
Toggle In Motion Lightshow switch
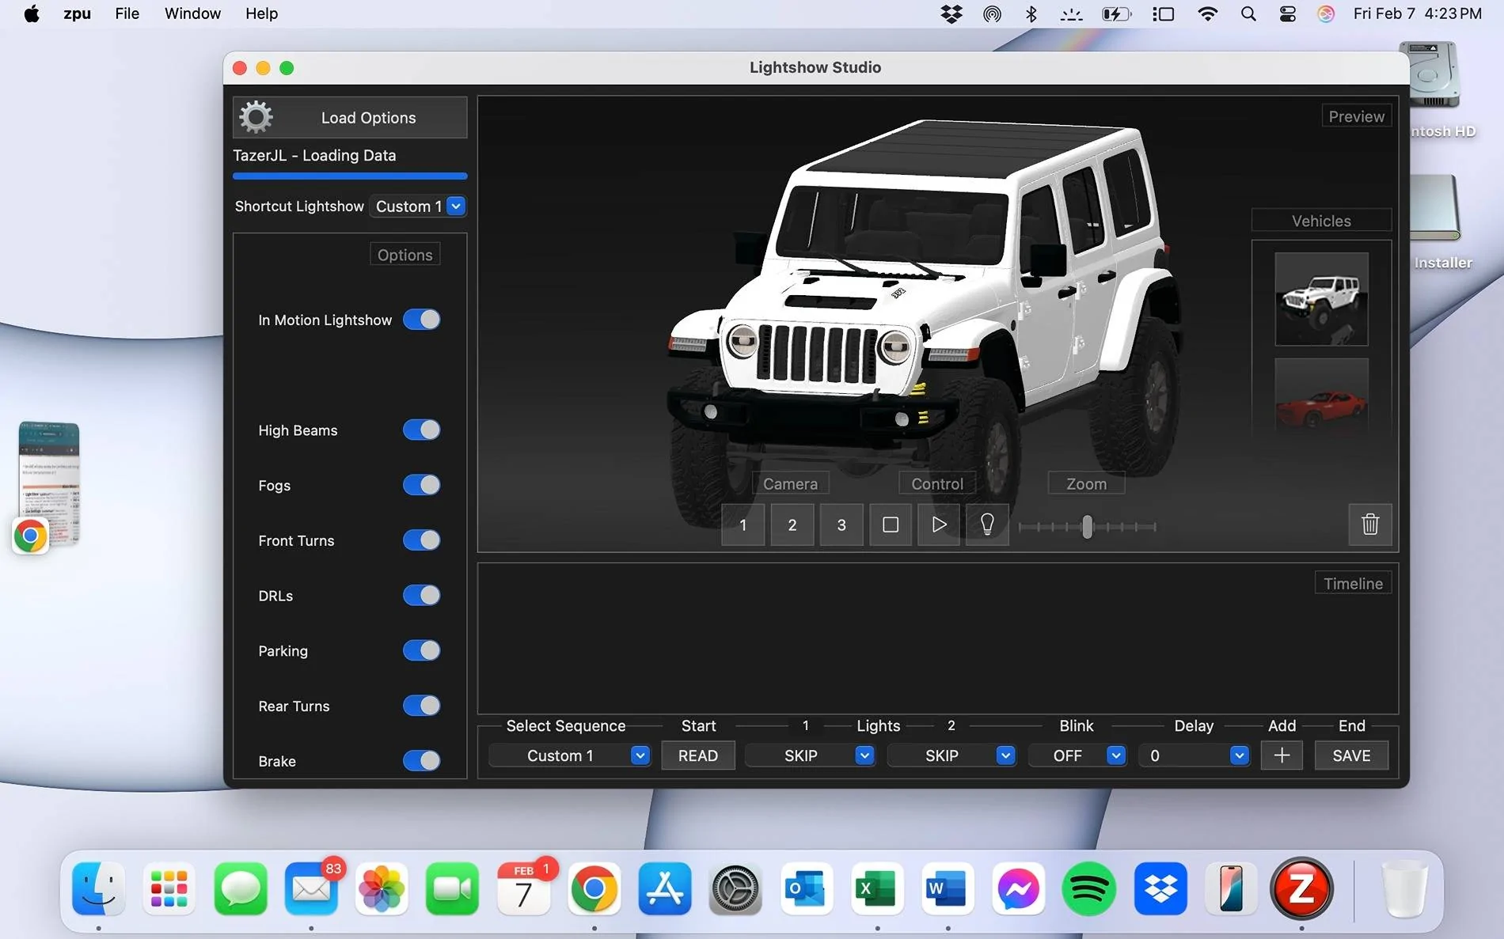click(421, 320)
